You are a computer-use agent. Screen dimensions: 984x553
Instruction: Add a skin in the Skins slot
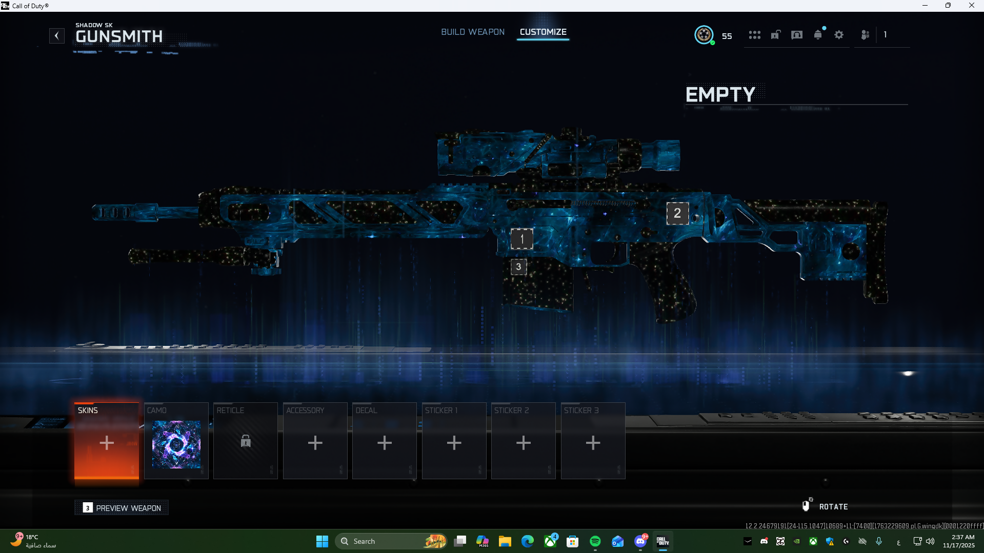coord(107,441)
